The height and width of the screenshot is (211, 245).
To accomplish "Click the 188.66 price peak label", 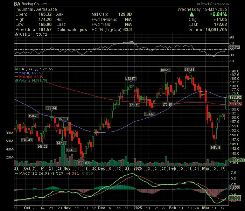I will tap(190, 70).
